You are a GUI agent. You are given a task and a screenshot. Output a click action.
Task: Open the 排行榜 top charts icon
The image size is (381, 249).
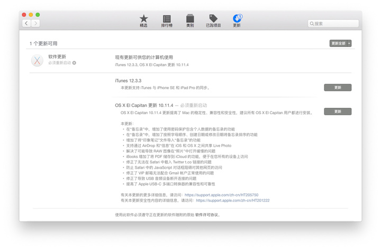(167, 19)
